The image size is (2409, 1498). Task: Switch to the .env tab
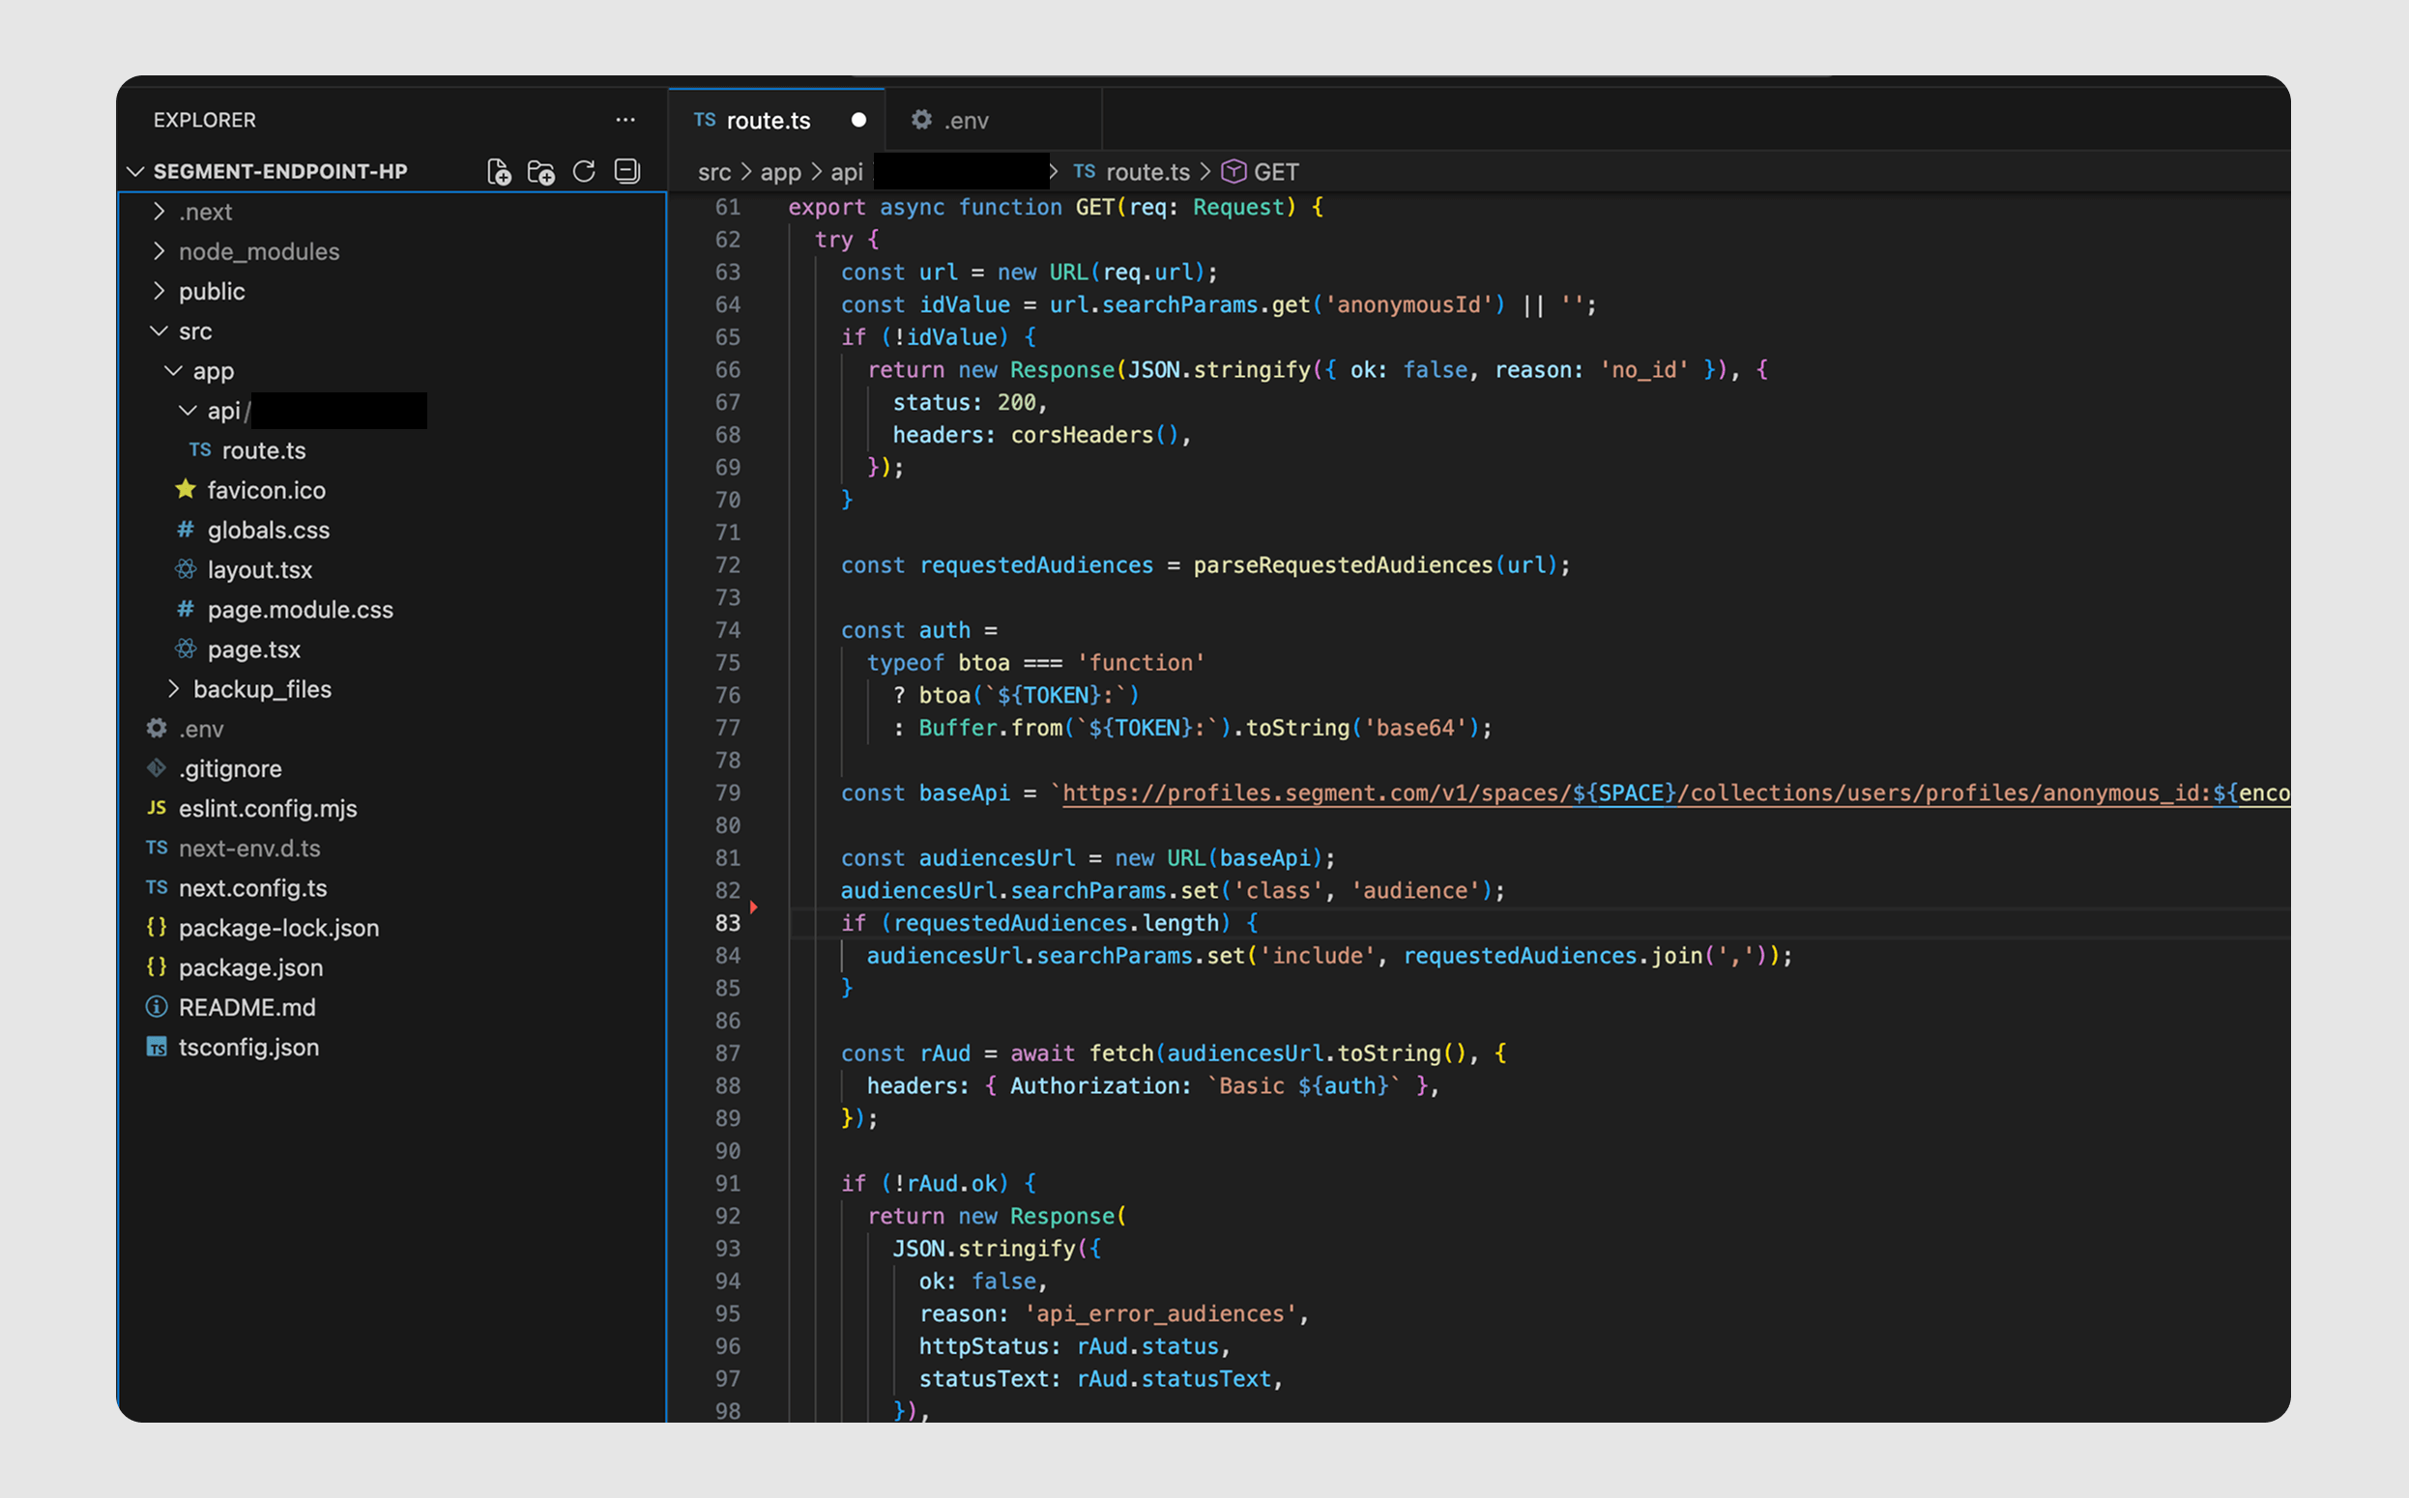[966, 119]
